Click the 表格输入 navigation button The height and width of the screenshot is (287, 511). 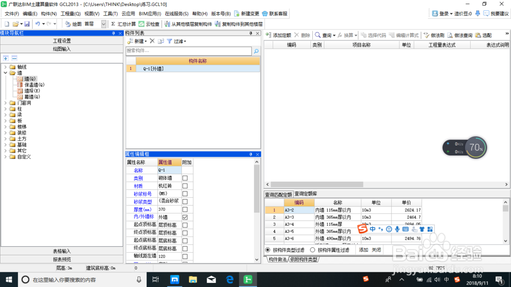(62, 251)
